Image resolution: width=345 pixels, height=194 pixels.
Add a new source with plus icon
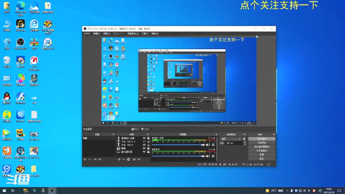point(119,160)
